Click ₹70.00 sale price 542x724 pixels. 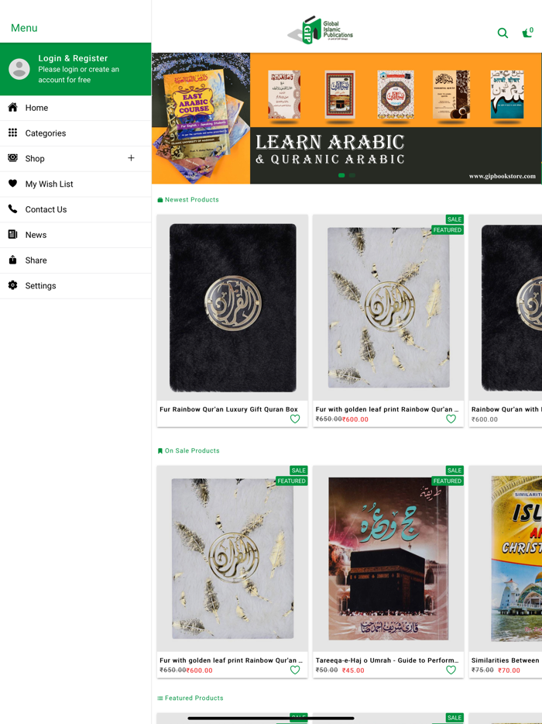coord(509,671)
